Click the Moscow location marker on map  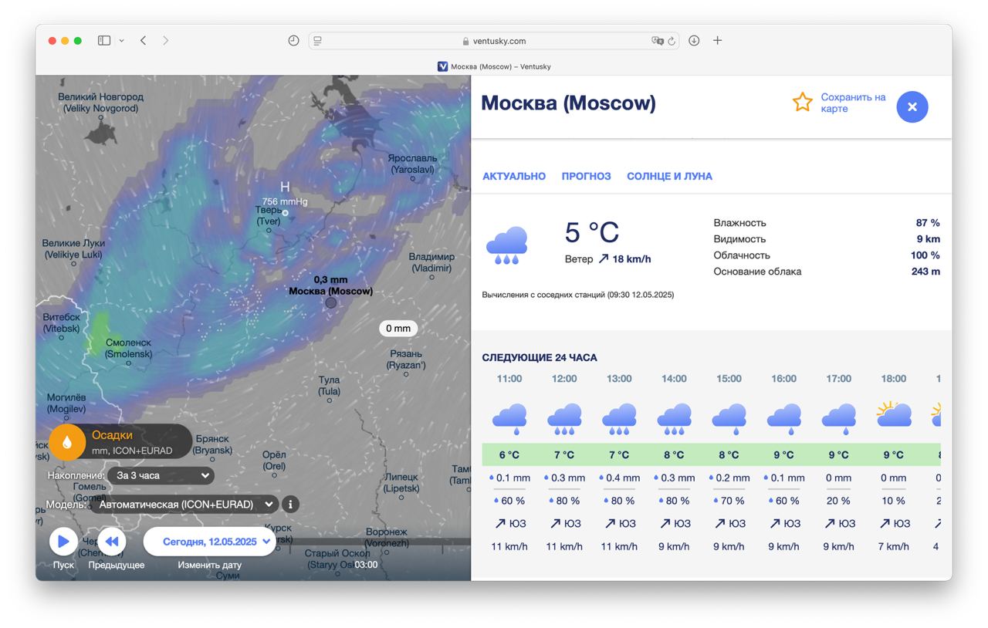[331, 303]
